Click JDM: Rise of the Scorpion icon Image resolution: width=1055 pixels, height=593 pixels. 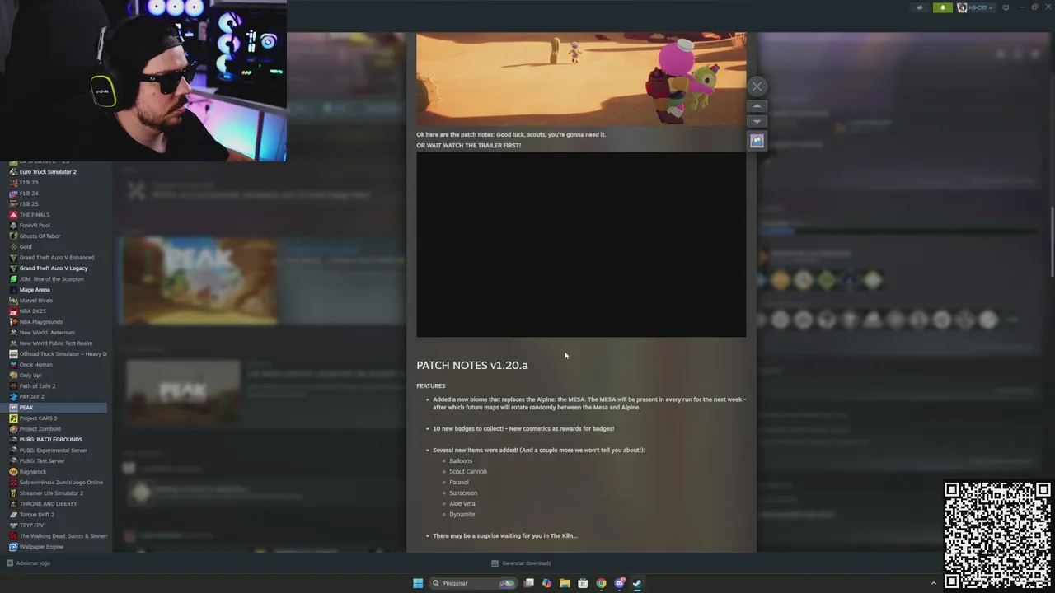[13, 278]
